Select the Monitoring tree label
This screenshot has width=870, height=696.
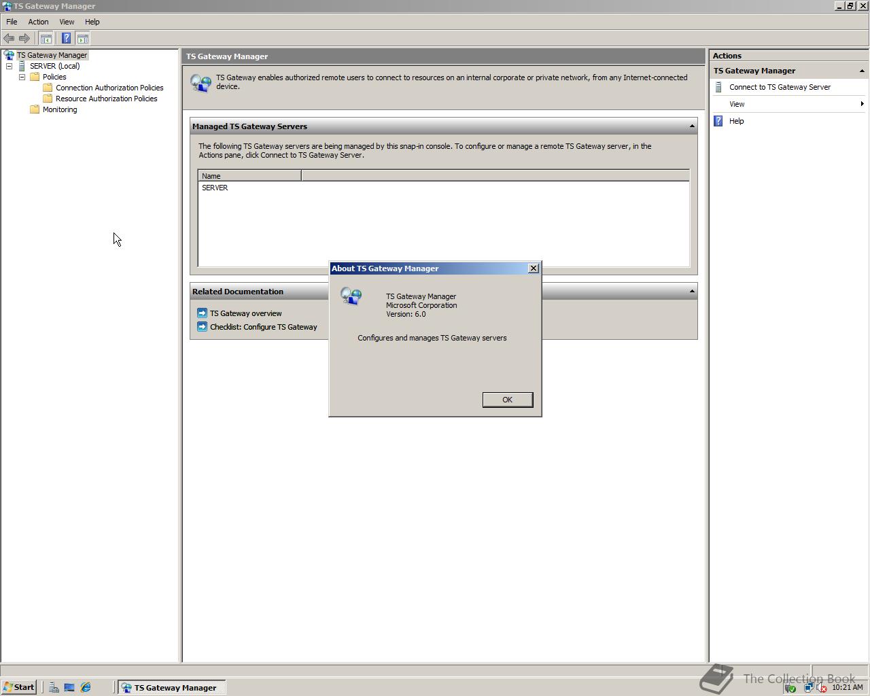click(x=60, y=109)
